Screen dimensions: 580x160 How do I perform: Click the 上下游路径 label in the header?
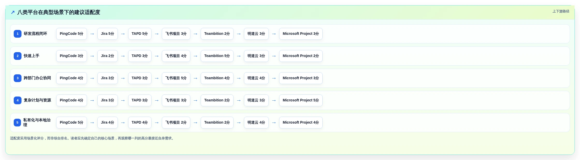tap(561, 11)
